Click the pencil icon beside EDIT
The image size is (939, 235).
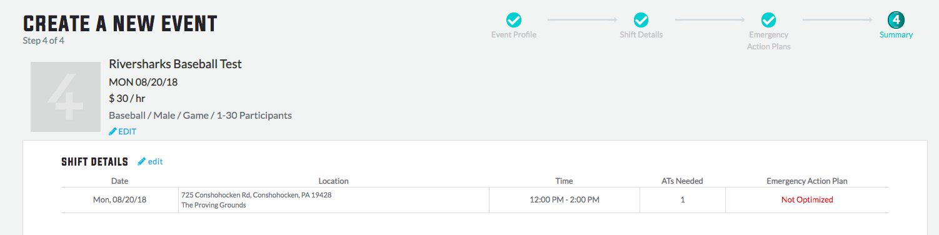pos(113,131)
